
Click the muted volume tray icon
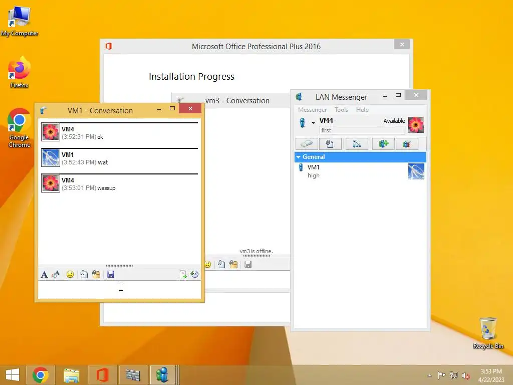point(465,375)
